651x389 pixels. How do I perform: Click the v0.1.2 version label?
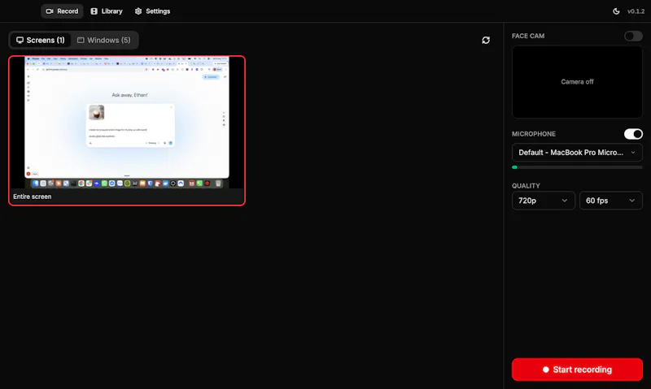[636, 11]
